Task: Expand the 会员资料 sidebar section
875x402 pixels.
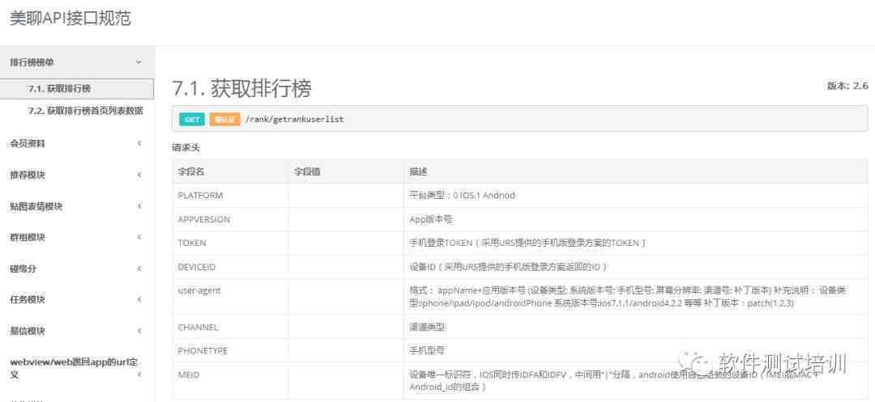Action: pos(76,144)
